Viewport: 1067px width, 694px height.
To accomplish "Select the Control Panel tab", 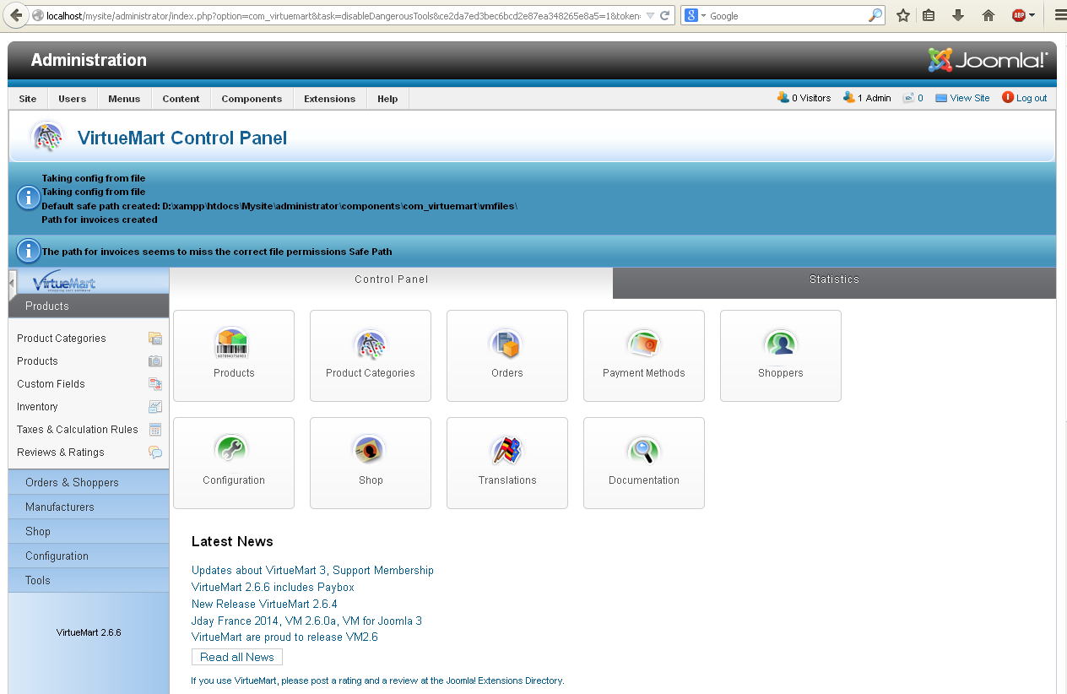I will tap(392, 283).
